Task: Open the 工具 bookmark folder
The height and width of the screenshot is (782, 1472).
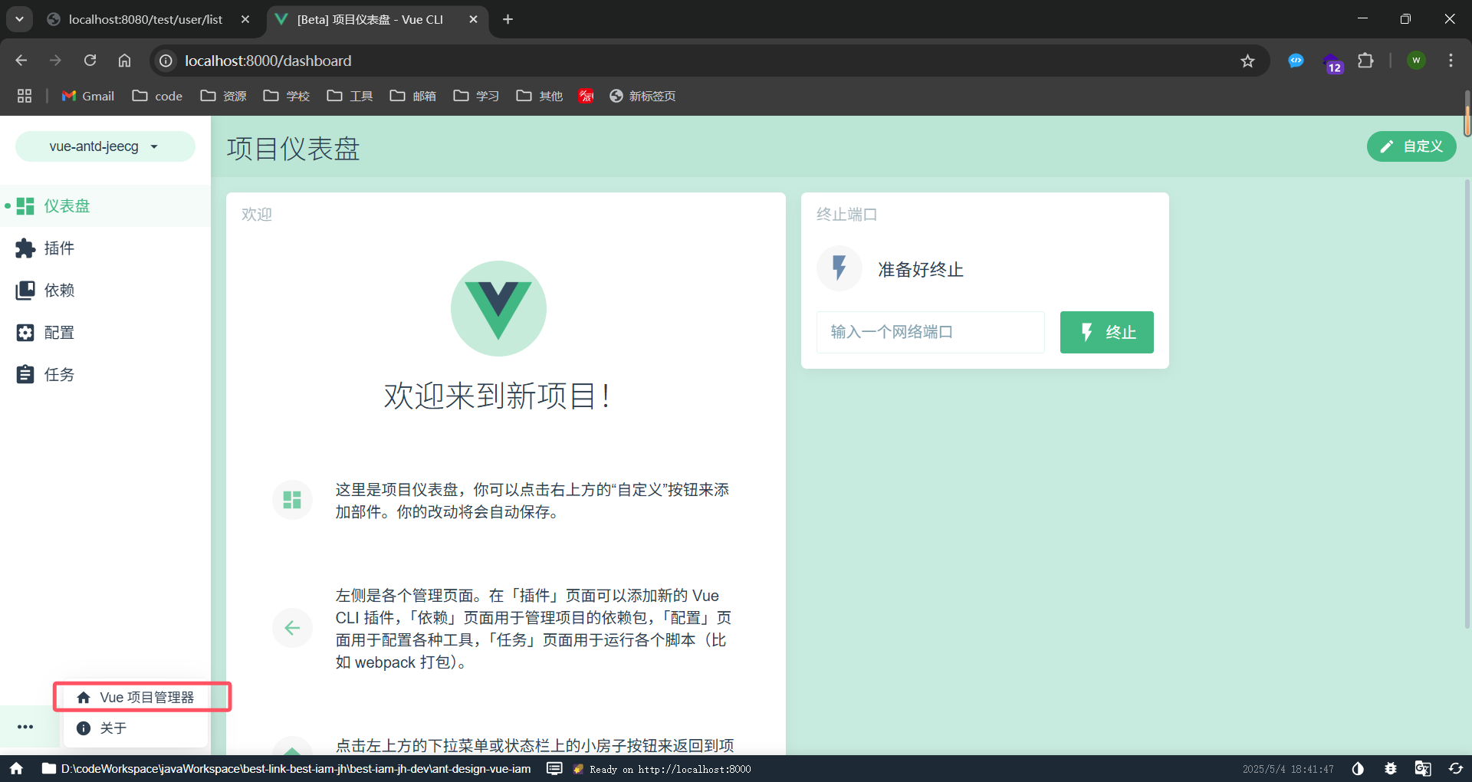Action: point(350,96)
